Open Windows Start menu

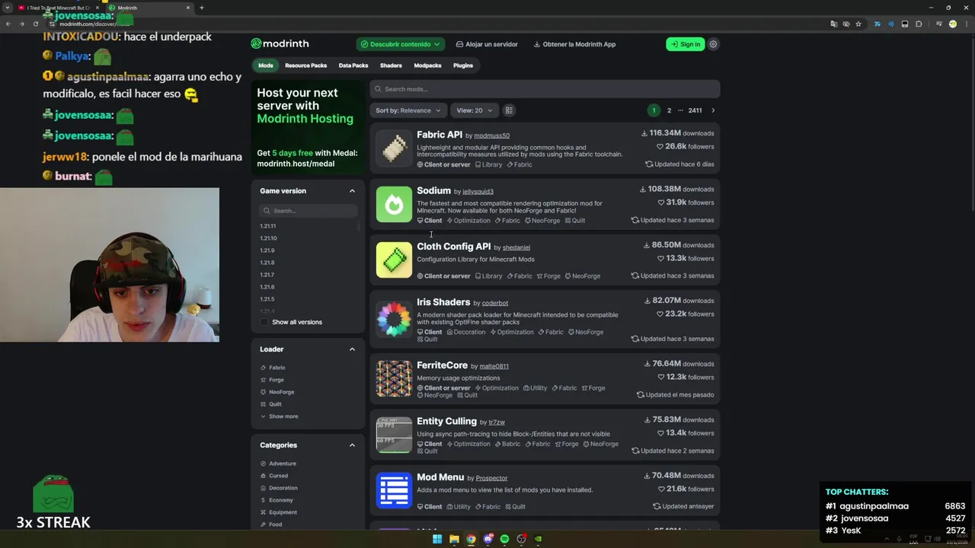(437, 539)
